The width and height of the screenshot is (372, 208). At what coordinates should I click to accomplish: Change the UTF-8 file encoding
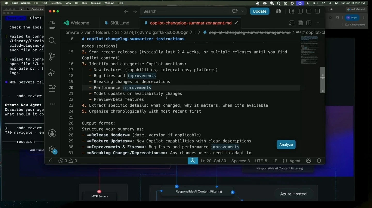coord(261,161)
